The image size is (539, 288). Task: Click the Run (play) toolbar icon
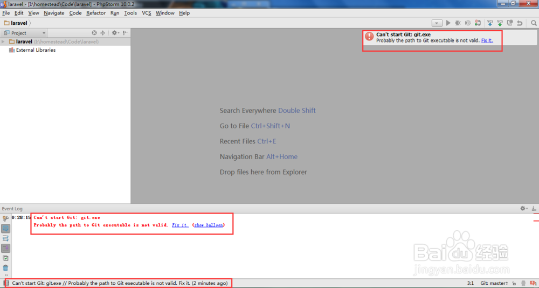point(448,23)
